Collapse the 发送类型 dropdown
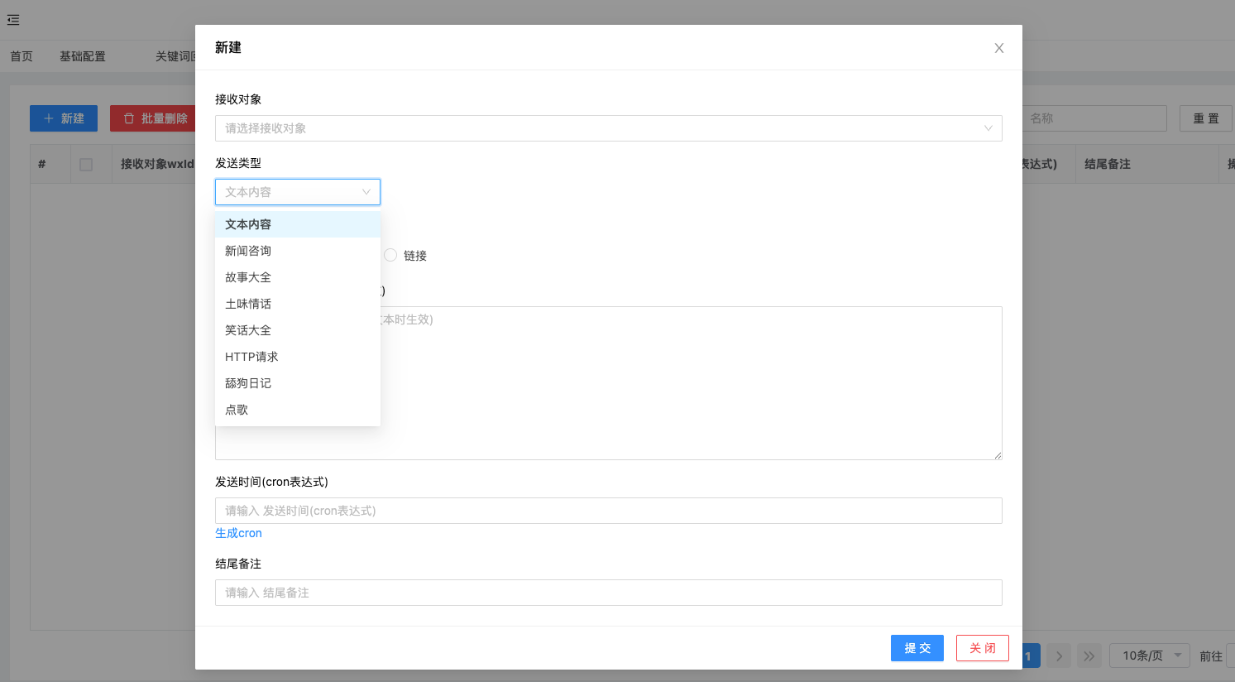 (x=297, y=192)
